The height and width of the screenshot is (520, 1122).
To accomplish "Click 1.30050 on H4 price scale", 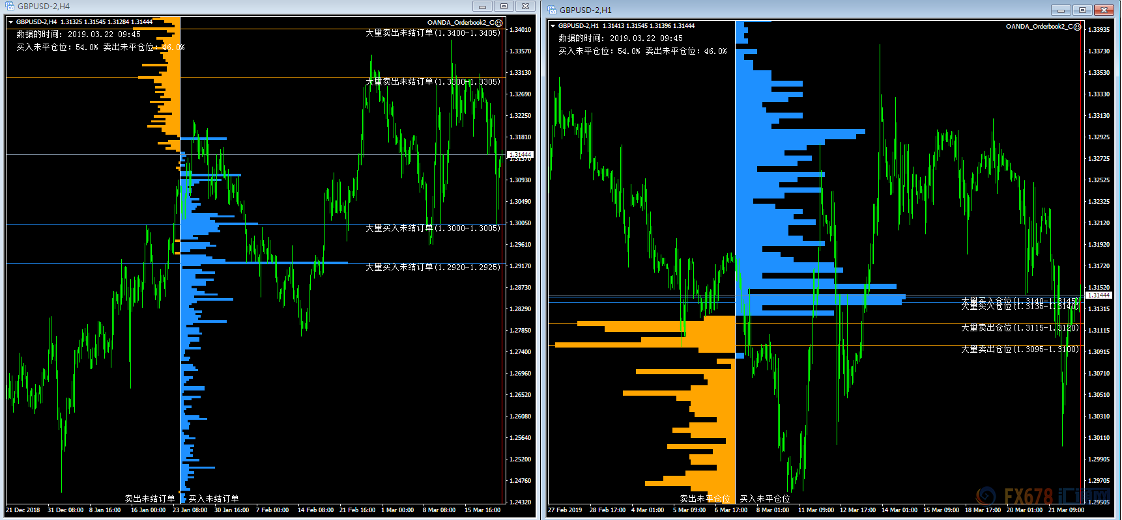I will tap(520, 223).
